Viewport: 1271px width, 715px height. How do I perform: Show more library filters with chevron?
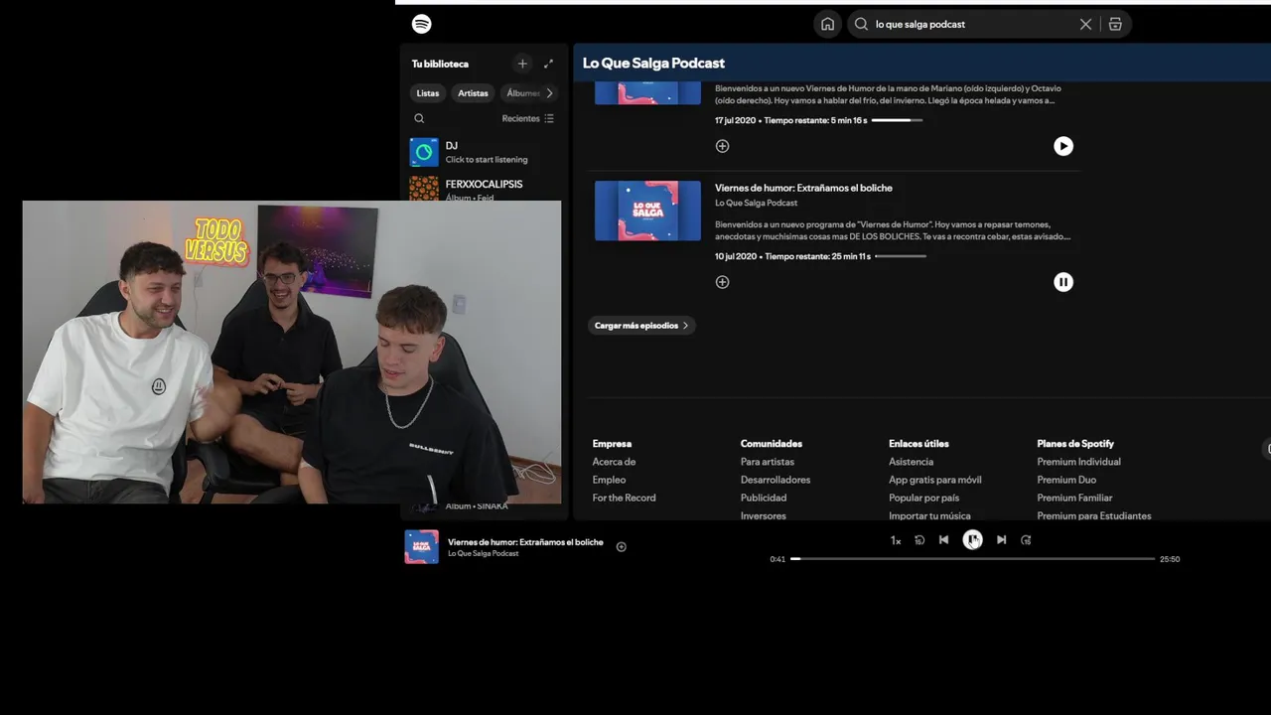(550, 93)
